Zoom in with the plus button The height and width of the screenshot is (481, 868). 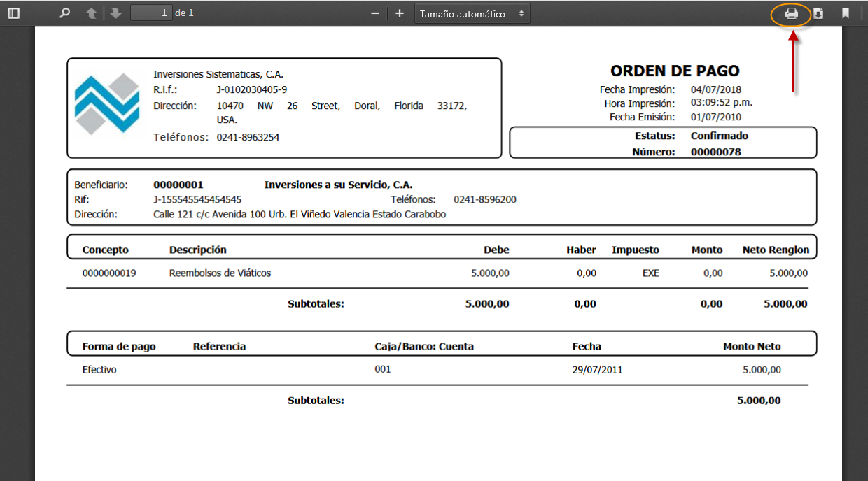(x=400, y=13)
